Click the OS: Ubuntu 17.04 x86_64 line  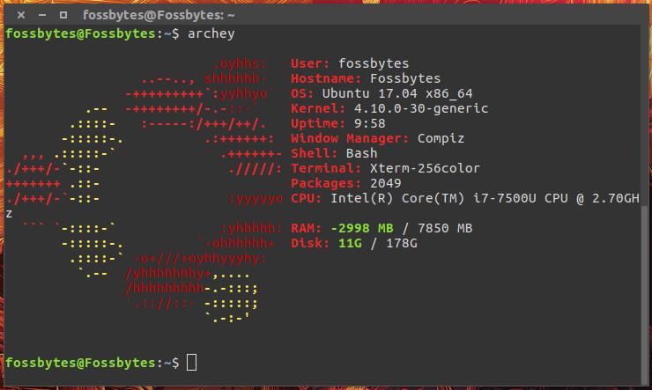382,93
